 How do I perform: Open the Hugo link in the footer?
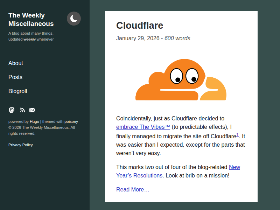click(34, 121)
